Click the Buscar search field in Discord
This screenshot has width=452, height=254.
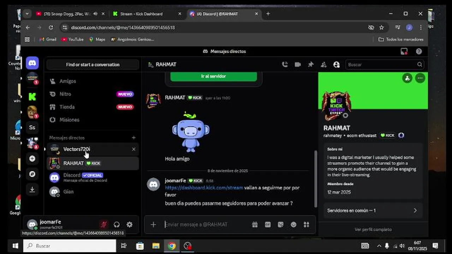[x=385, y=65]
